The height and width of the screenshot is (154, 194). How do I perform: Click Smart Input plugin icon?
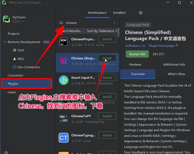pyautogui.click(x=63, y=80)
